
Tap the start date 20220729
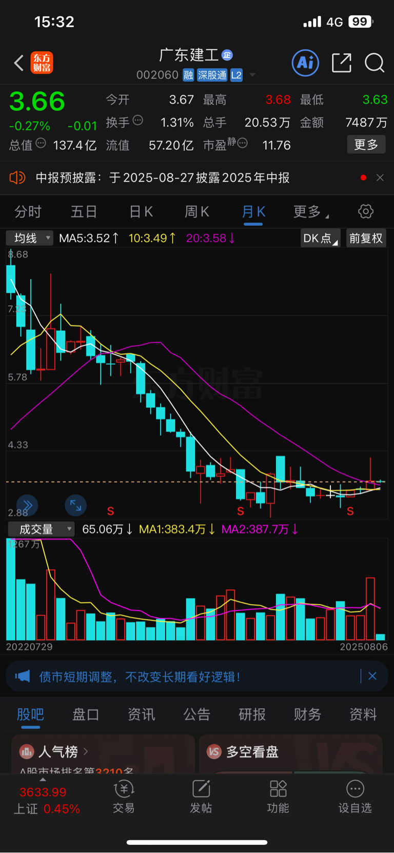29,647
